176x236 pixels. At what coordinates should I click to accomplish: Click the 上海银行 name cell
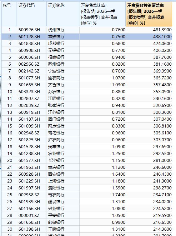[56, 181]
